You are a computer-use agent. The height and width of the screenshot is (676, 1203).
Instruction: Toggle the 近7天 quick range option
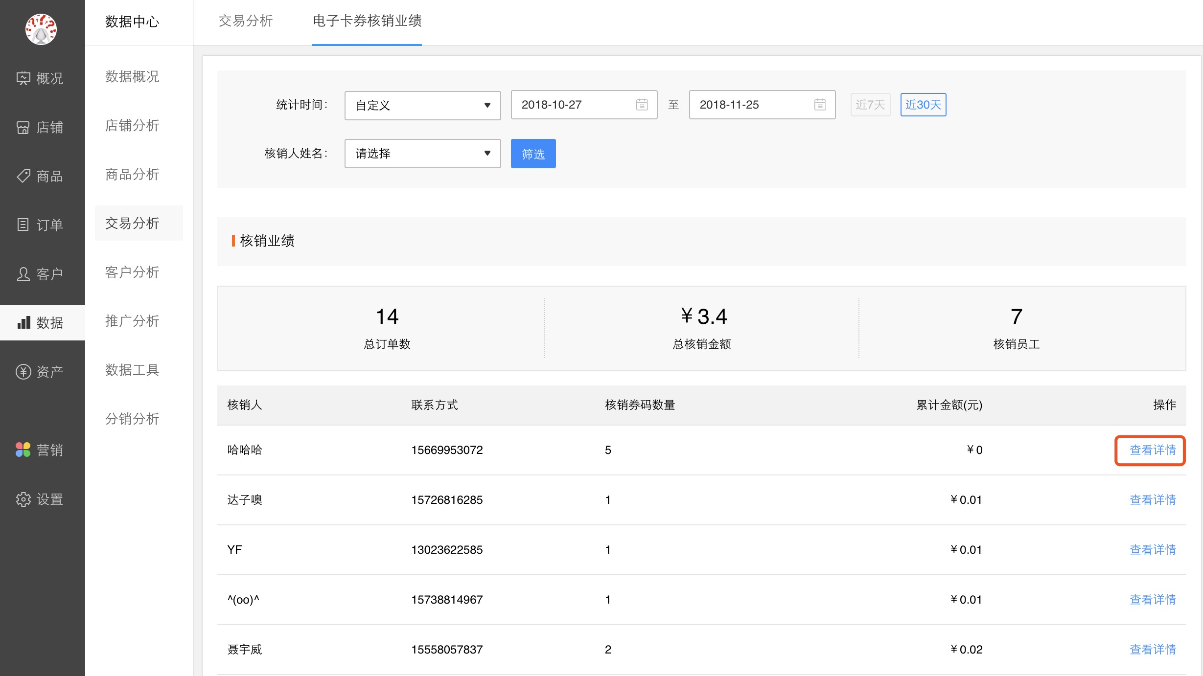pyautogui.click(x=870, y=105)
